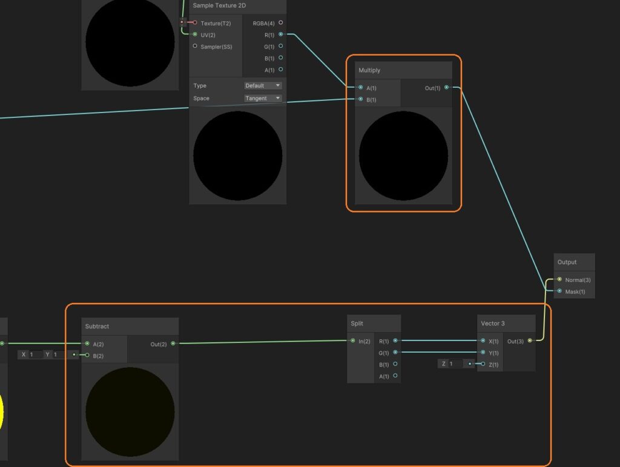The image size is (620, 467).
Task: Click the Mask(1) port on Output node
Action: pyautogui.click(x=559, y=291)
